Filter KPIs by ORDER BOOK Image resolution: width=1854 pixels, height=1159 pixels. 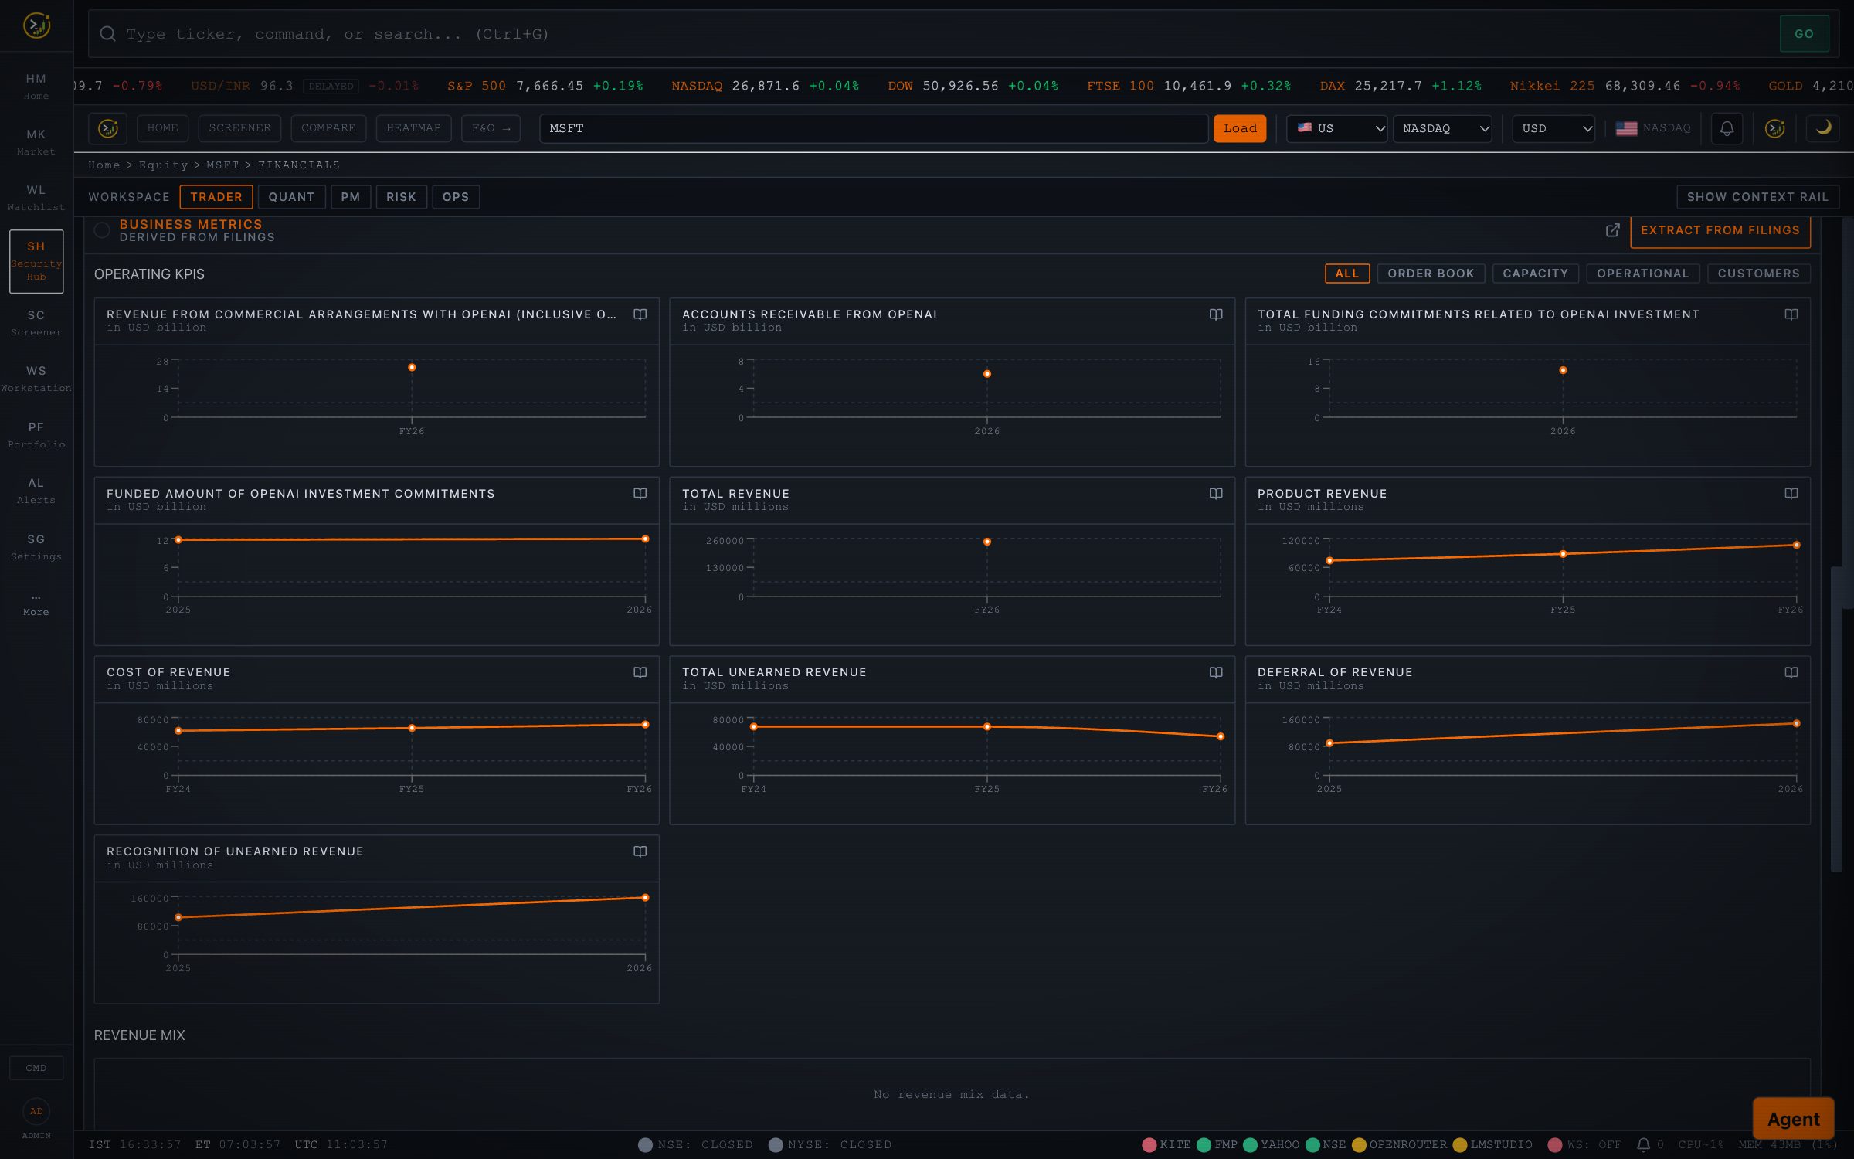(1431, 274)
